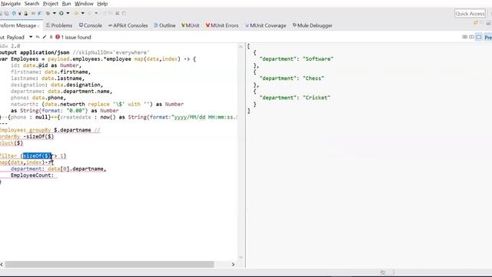Click the blue refresh toolbar icon
The height and width of the screenshot is (277, 492).
[14, 13]
